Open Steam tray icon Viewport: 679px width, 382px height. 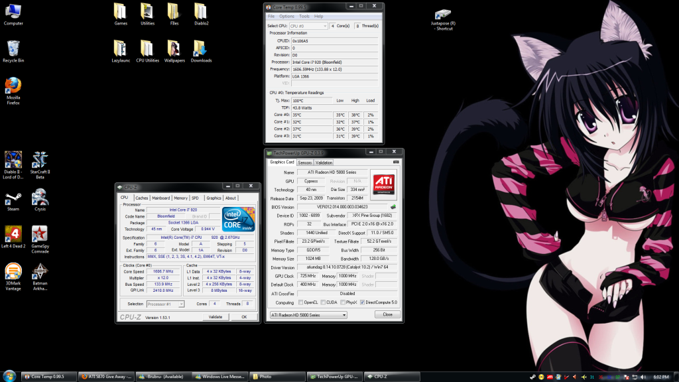[532, 377]
